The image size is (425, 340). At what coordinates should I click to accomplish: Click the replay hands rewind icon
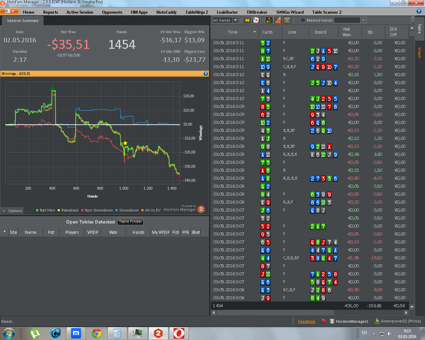click(247, 20)
